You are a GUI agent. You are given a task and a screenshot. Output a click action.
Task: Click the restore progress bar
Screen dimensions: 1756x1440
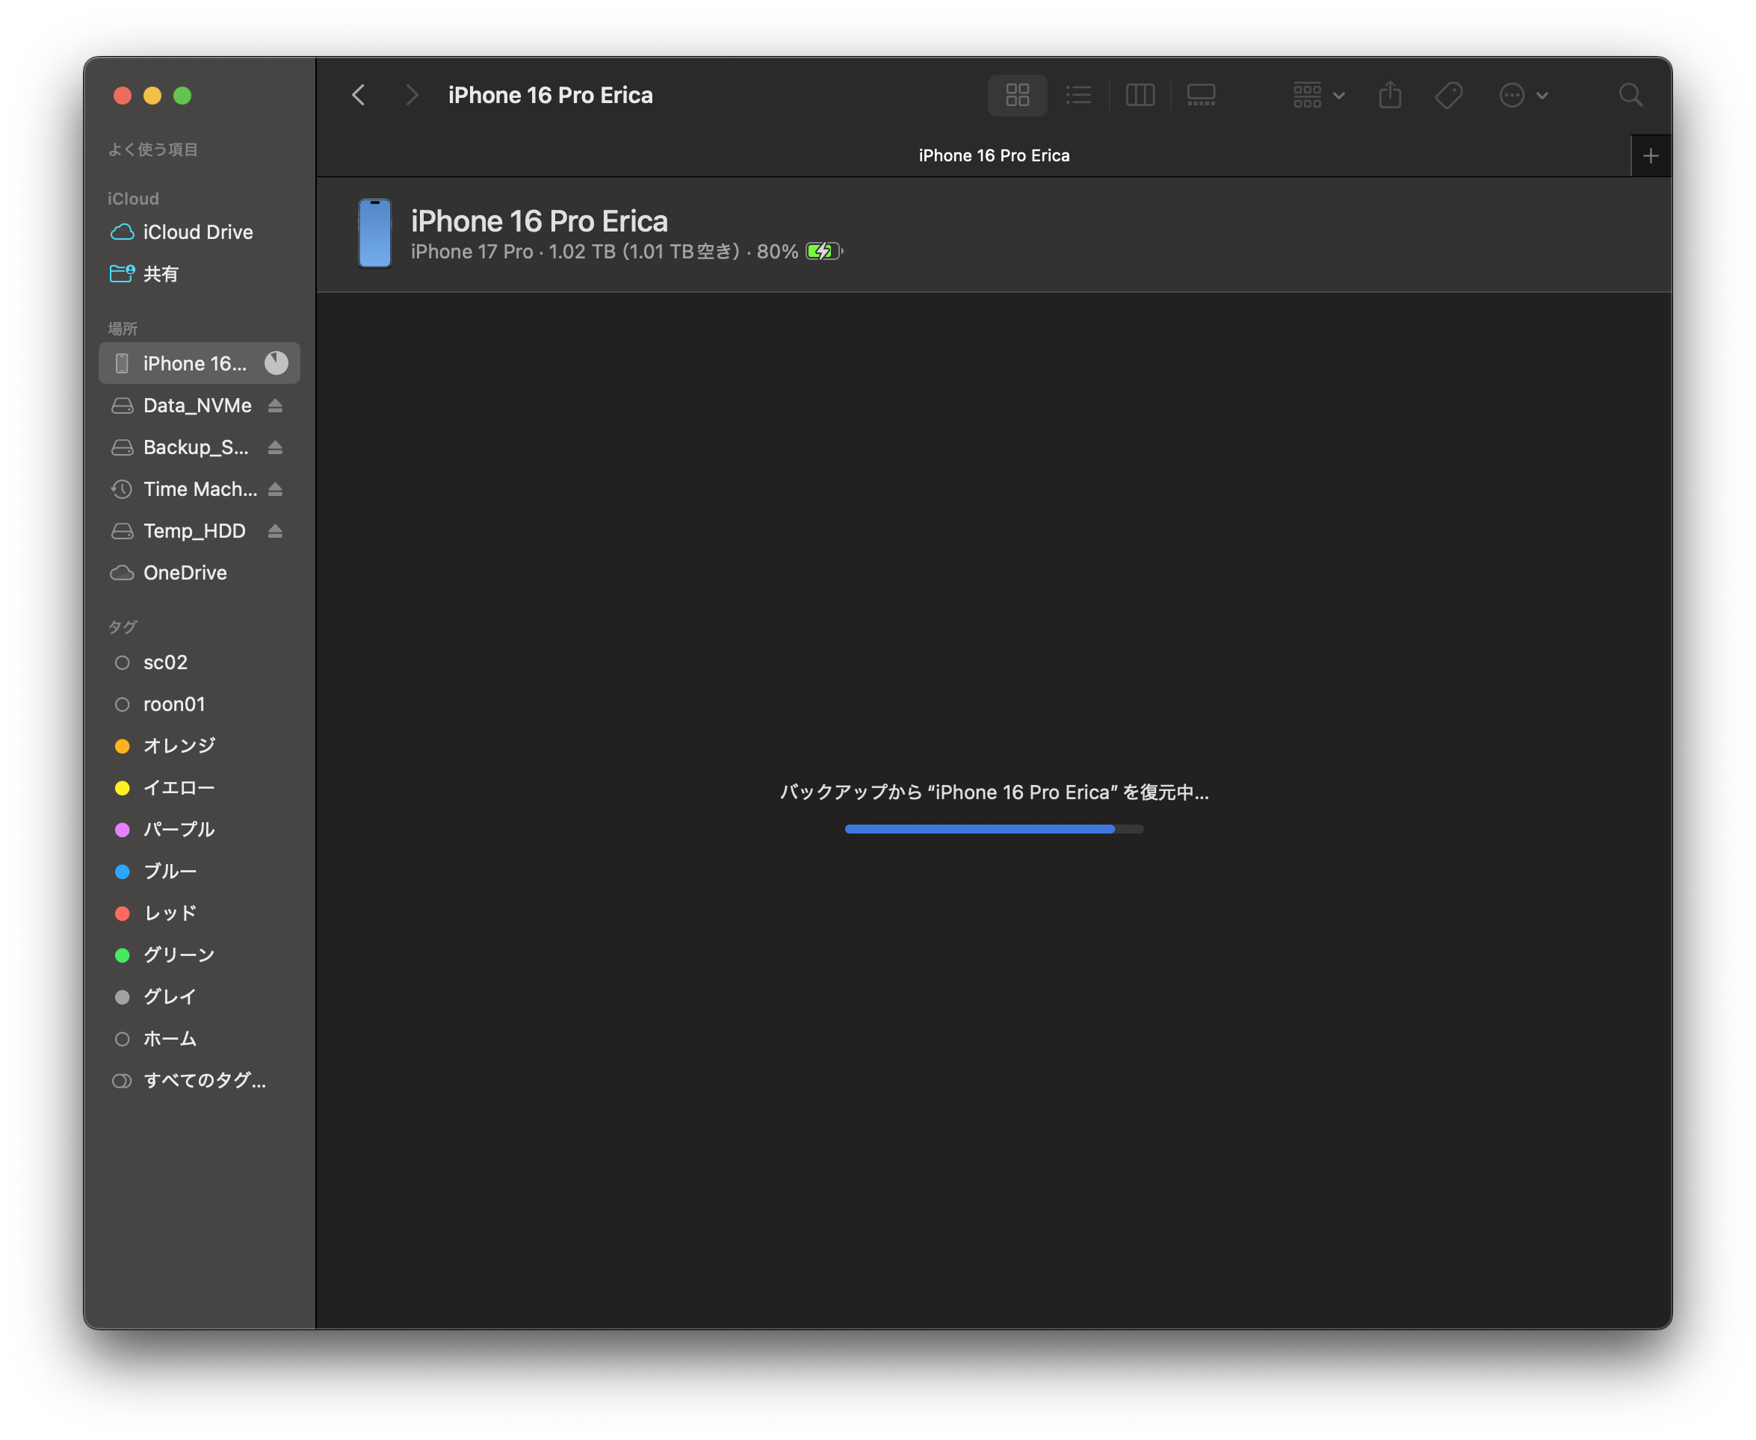click(993, 828)
